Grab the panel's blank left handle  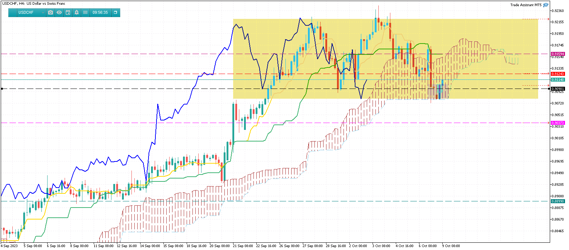13,12
